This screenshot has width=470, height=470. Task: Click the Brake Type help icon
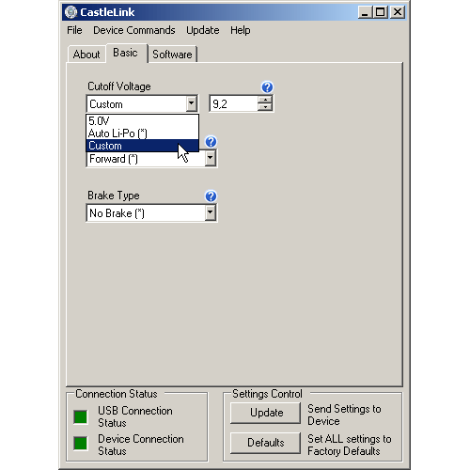[211, 196]
